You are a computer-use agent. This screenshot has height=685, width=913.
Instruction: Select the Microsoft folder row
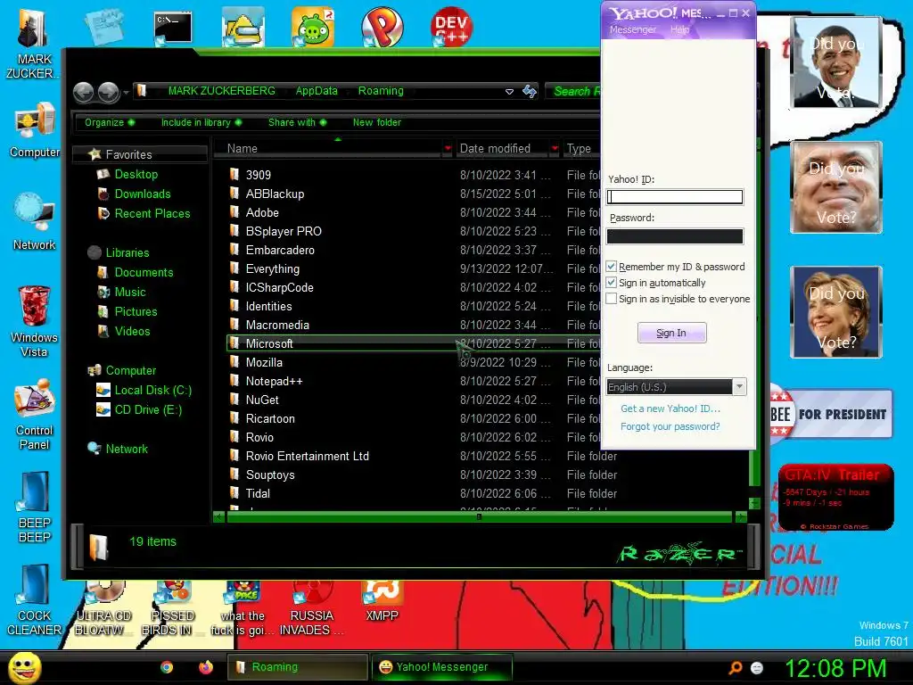pos(414,343)
